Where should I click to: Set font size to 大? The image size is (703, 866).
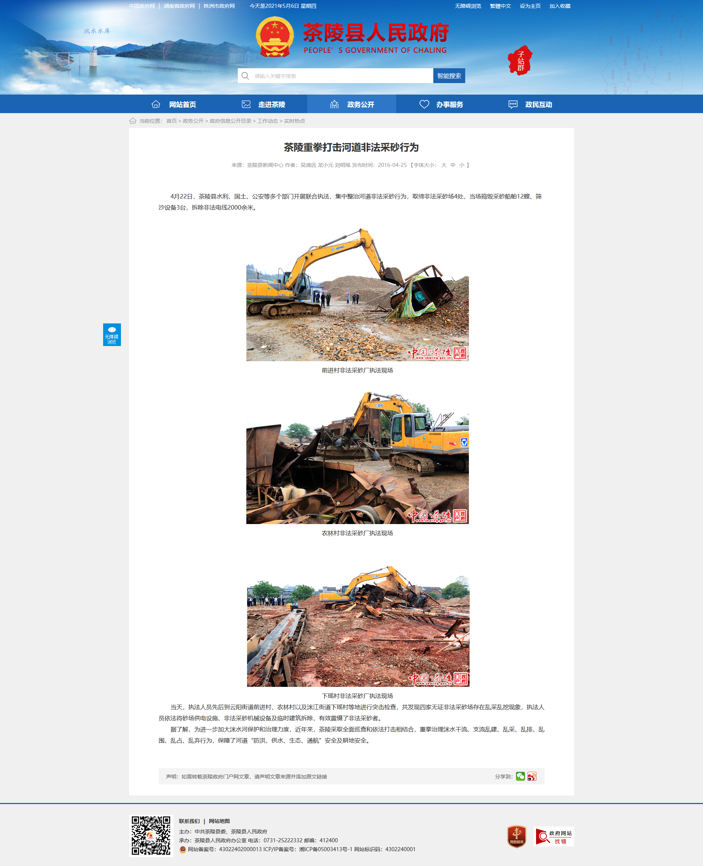443,165
